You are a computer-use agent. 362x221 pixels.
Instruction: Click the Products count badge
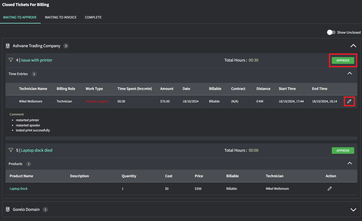(29, 164)
